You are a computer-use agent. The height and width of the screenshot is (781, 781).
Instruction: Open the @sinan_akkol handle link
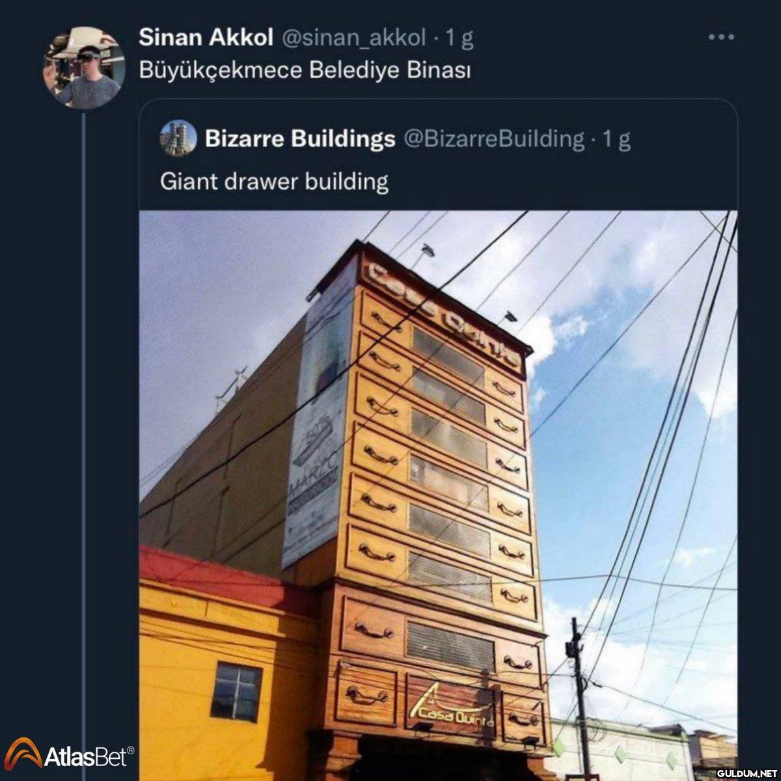click(x=354, y=38)
